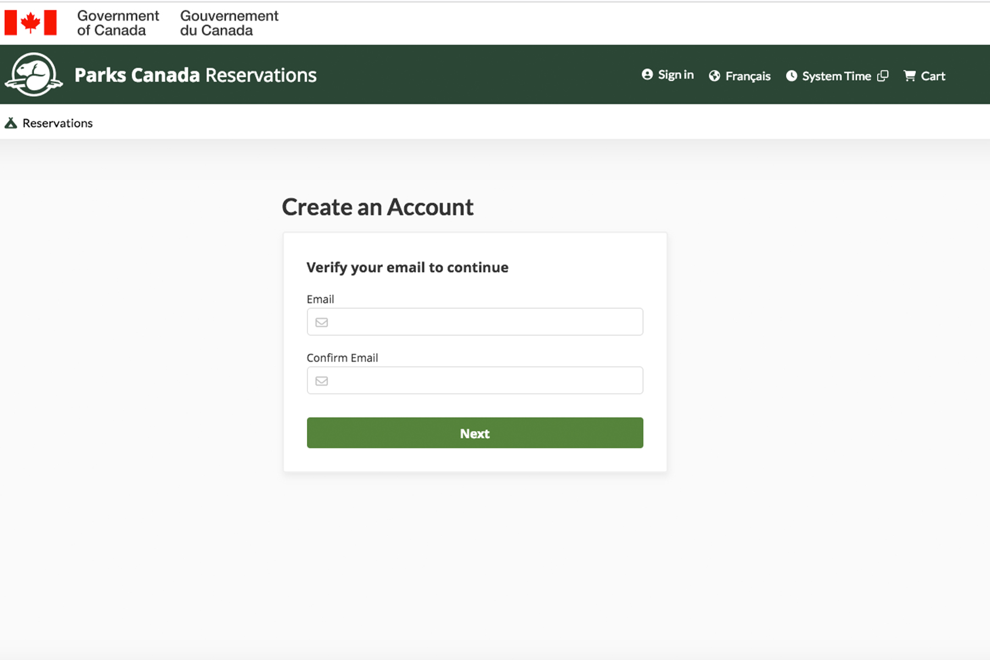Click the envelope icon in Confirm Email field
Screen dimensions: 990x660
(x=322, y=381)
